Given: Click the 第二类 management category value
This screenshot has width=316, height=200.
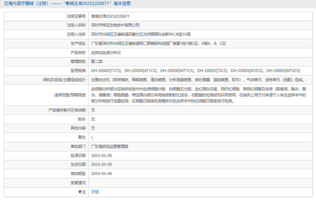Looking at the screenshot, I should click(x=97, y=62).
